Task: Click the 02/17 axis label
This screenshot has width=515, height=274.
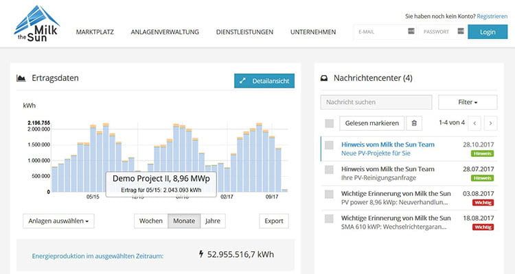Action: [227, 197]
